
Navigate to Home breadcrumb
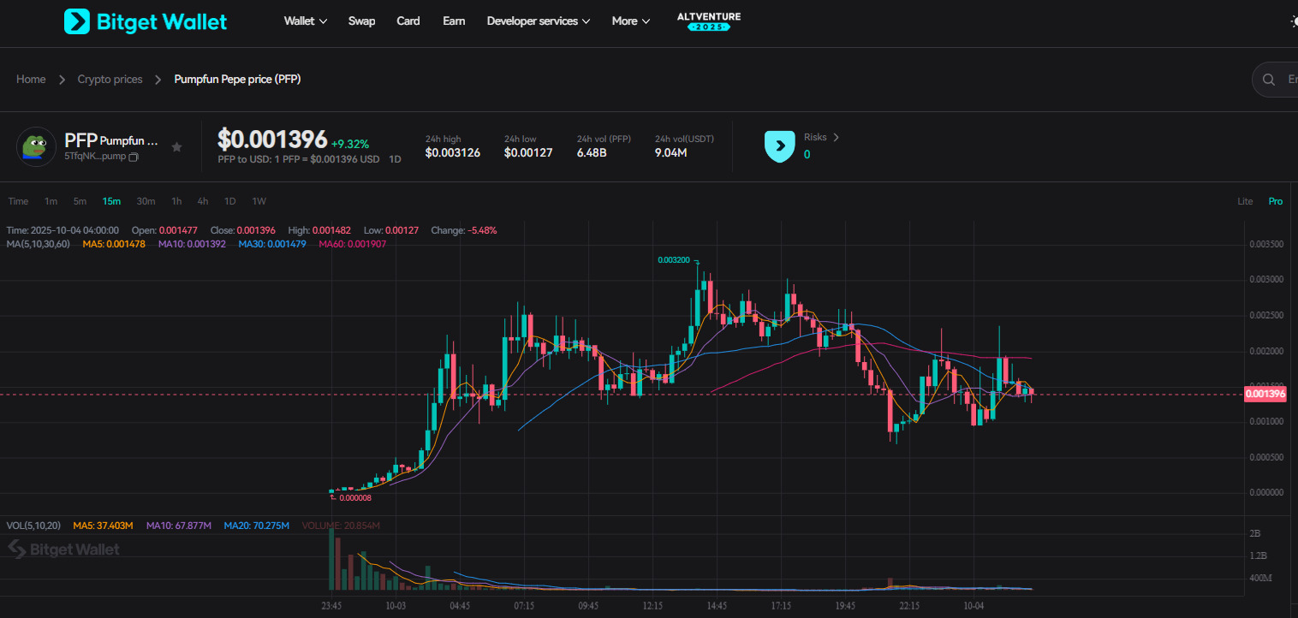pos(31,80)
